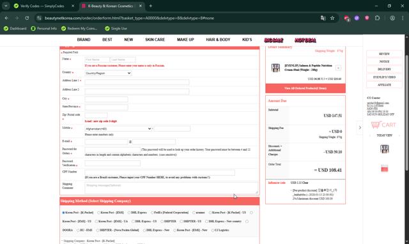Select the plain SHIPTER shipping option
The height and width of the screenshot is (244, 409).
162,221
